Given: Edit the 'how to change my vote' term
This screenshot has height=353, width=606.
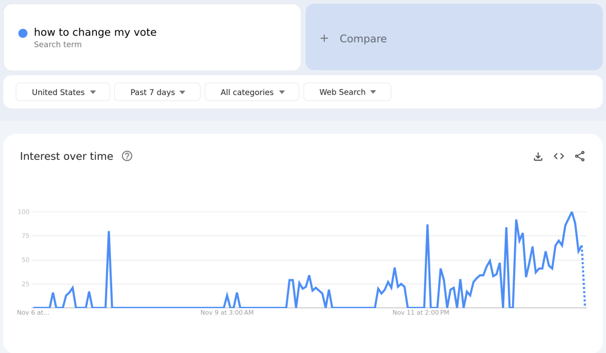Looking at the screenshot, I should 95,33.
